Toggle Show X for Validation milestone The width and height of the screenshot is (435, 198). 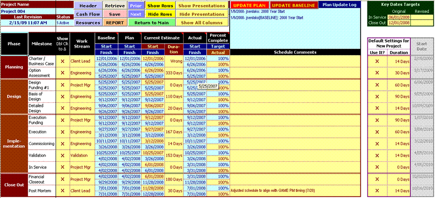pyautogui.click(x=63, y=156)
